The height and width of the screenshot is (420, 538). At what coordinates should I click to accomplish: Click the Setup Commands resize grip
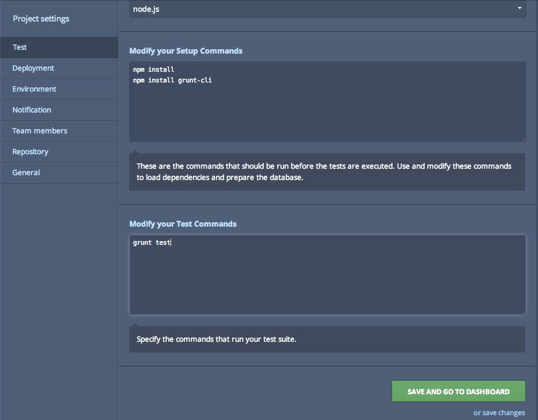(522, 138)
